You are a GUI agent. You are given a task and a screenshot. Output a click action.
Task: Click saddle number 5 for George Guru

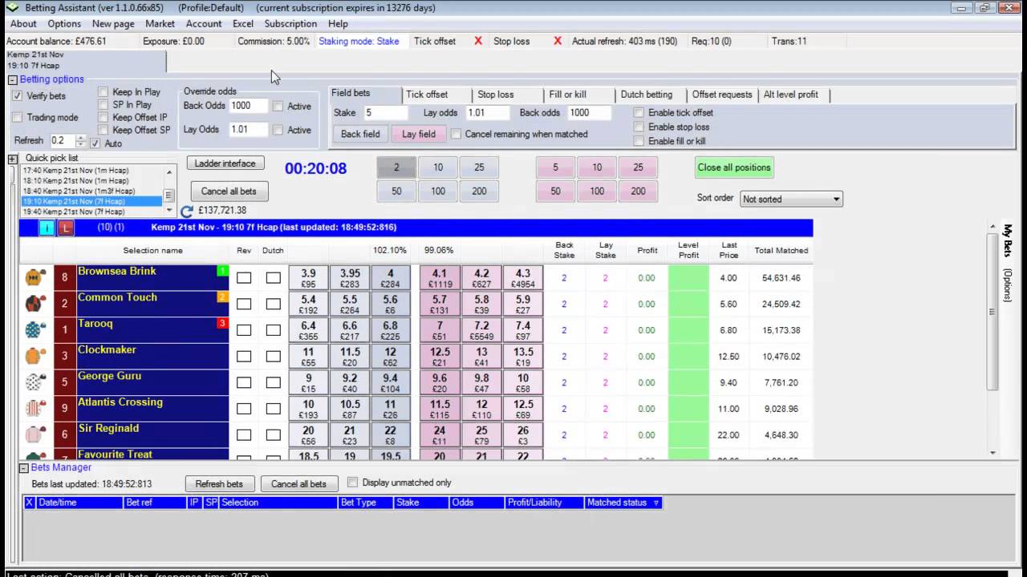[x=65, y=382]
